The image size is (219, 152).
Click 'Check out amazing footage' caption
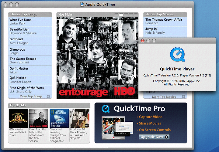[58, 135]
